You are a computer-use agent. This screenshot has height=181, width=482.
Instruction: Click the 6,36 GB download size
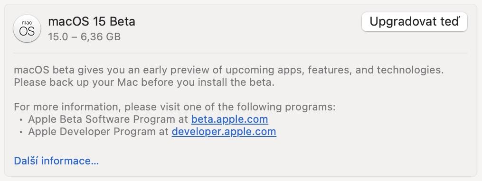click(x=101, y=37)
